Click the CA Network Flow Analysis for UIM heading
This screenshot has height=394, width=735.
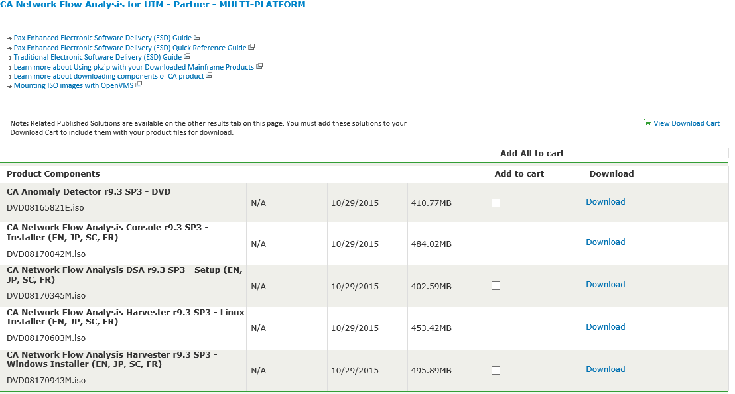click(x=153, y=4)
